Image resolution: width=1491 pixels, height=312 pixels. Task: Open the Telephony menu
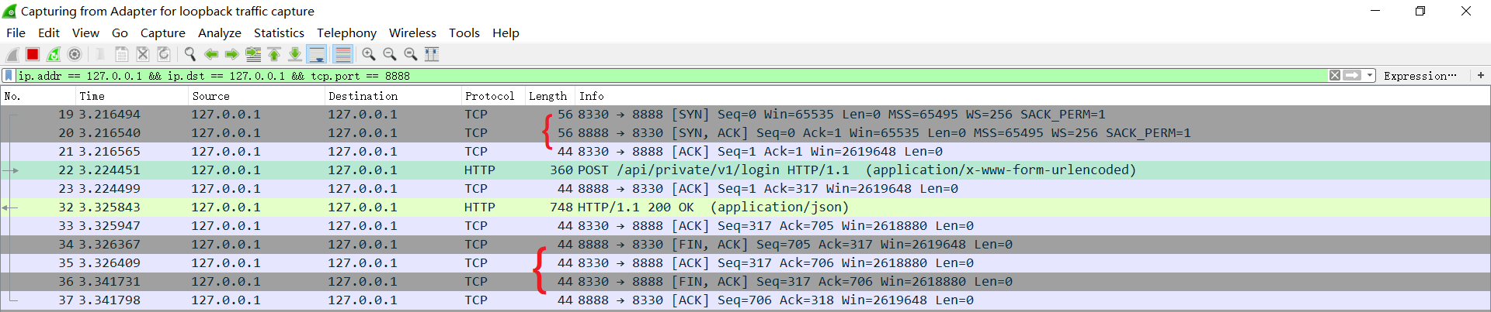pos(346,33)
